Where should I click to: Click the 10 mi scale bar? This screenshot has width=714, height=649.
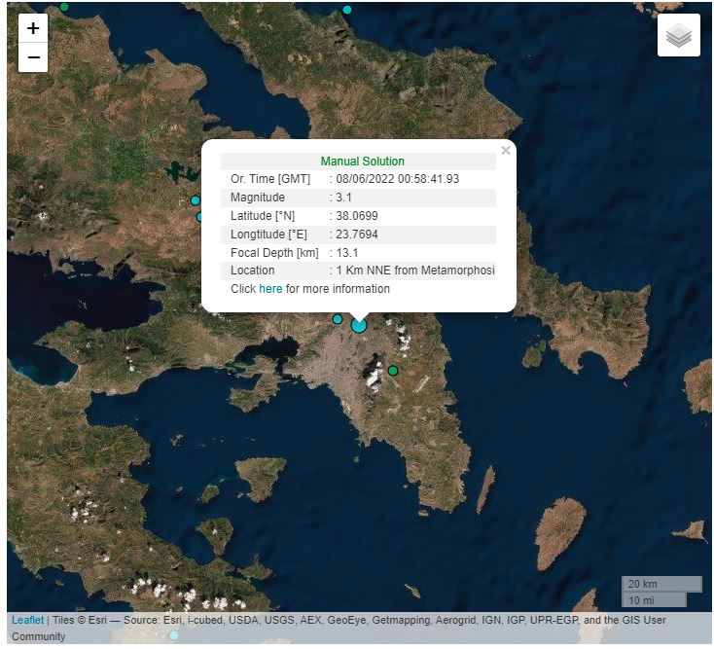(x=654, y=600)
